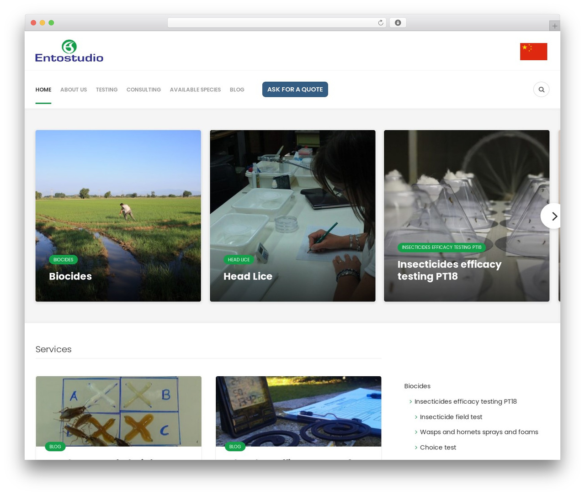
Task: Open the Testing menu item
Action: (106, 90)
